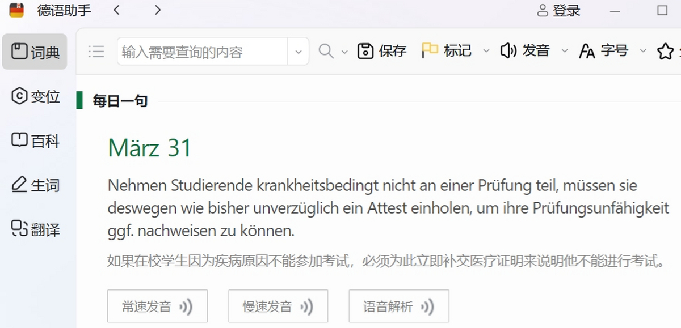
Task: Play sentence with 慢速发音 button
Action: (278, 306)
